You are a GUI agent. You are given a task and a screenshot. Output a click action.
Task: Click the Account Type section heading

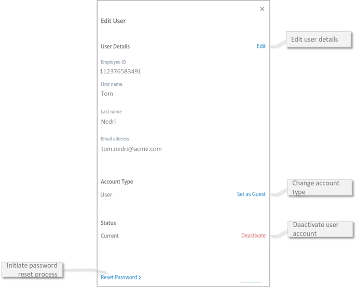point(117,182)
